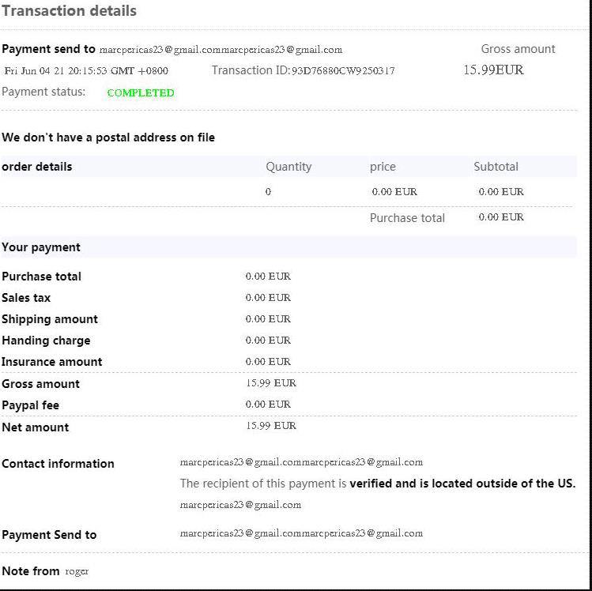This screenshot has width=592, height=591.
Task: Click the Sales tax label
Action: [26, 298]
